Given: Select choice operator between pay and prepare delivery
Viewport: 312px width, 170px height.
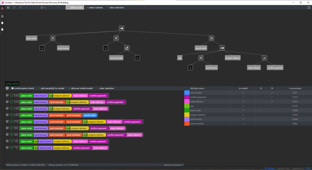Looking at the screenshot, I should pyautogui.click(x=201, y=58).
